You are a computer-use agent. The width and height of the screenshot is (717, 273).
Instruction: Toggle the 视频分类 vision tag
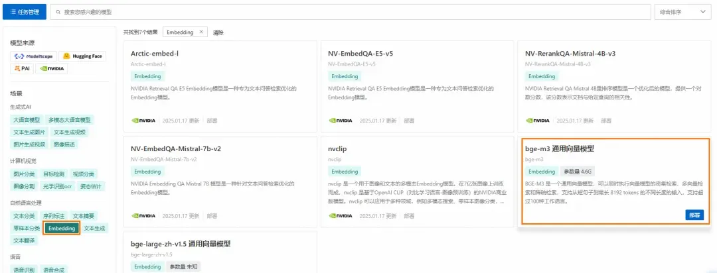84,174
